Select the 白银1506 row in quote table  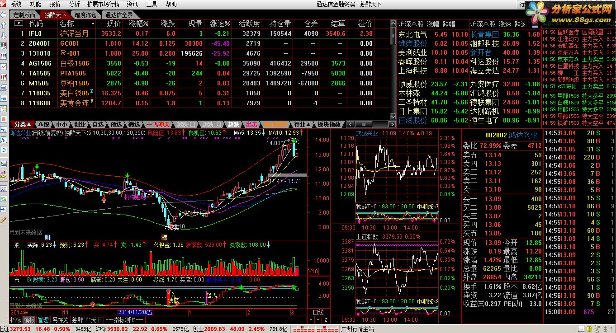click(199, 63)
